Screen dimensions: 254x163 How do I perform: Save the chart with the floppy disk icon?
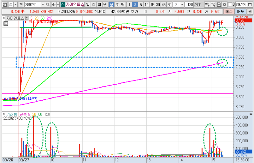coord(219,4)
